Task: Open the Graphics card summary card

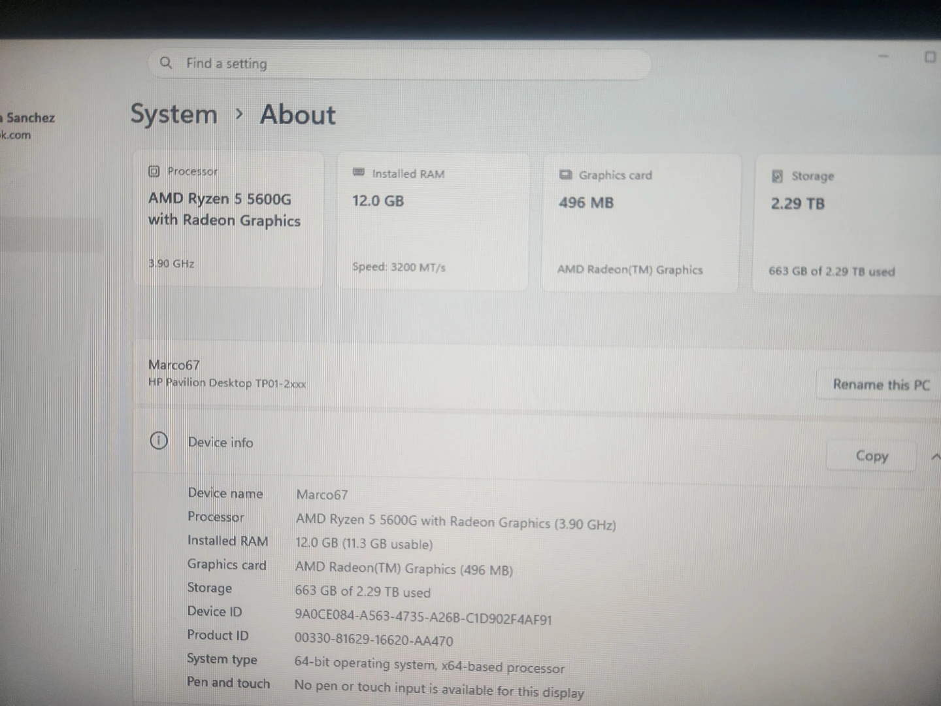Action: point(641,223)
